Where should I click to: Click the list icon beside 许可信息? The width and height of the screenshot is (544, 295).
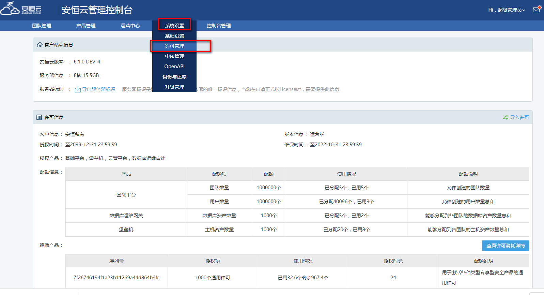pos(39,117)
